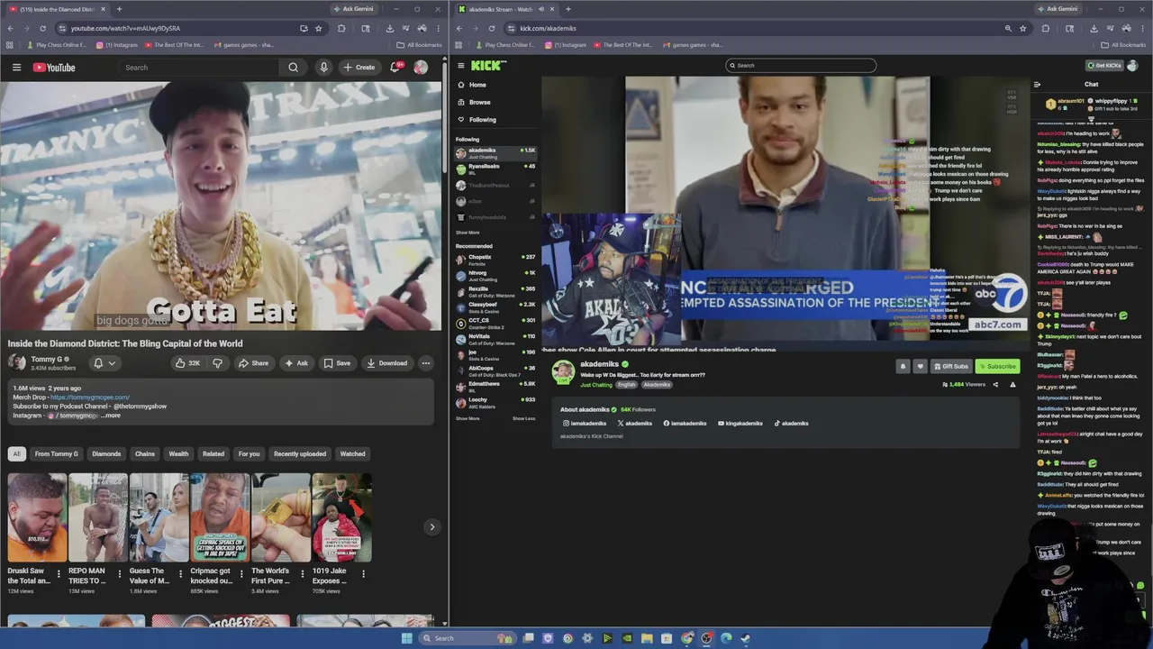Image resolution: width=1153 pixels, height=649 pixels.
Task: Open kingakademiks YouTube link
Action: pyautogui.click(x=740, y=424)
